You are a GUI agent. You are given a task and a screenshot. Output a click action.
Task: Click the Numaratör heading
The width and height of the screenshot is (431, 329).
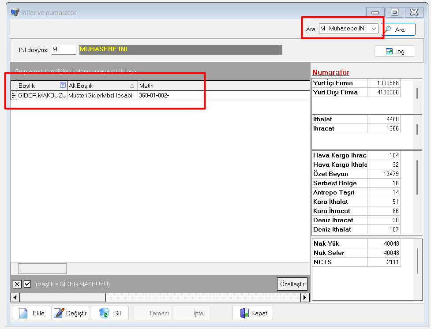click(331, 72)
